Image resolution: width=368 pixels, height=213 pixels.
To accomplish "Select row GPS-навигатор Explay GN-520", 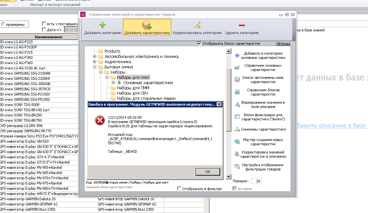I will (x=39, y=141).
